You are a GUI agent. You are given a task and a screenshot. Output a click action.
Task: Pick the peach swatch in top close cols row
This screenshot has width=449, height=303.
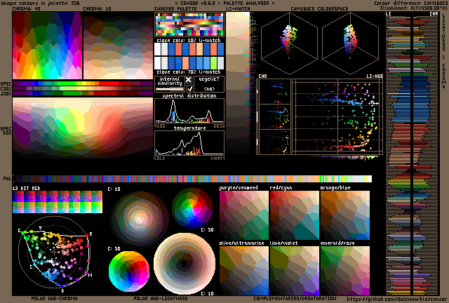coord(199,49)
